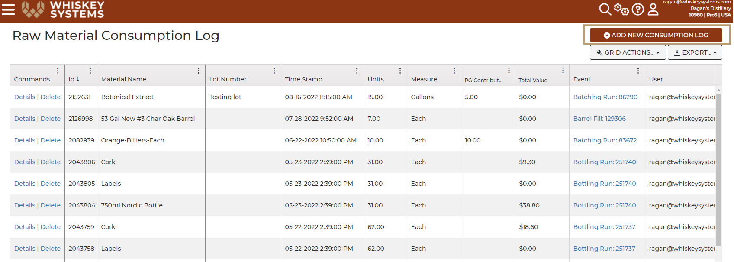Open the hamburger navigation menu

point(8,9)
